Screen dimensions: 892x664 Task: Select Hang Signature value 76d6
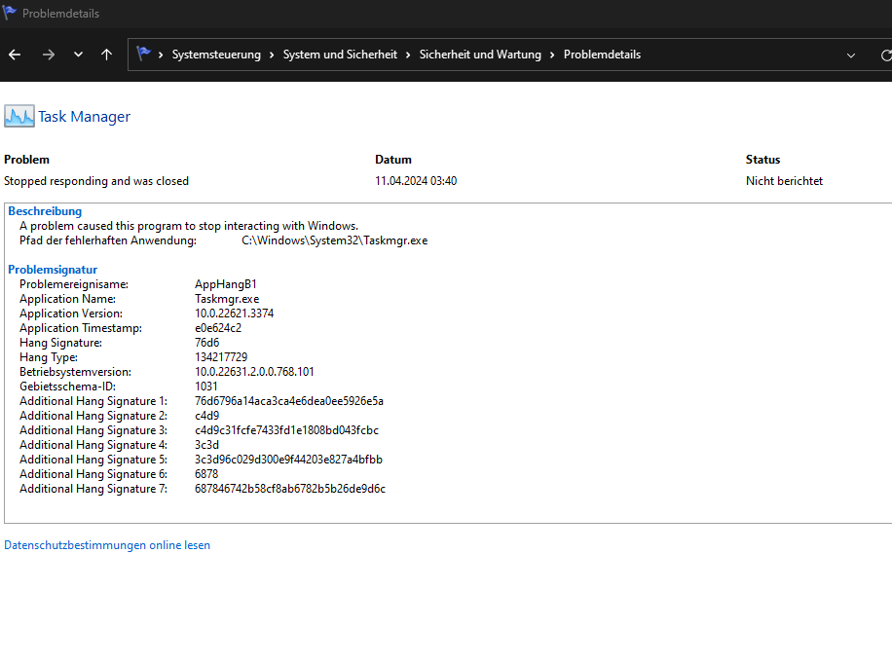(207, 343)
